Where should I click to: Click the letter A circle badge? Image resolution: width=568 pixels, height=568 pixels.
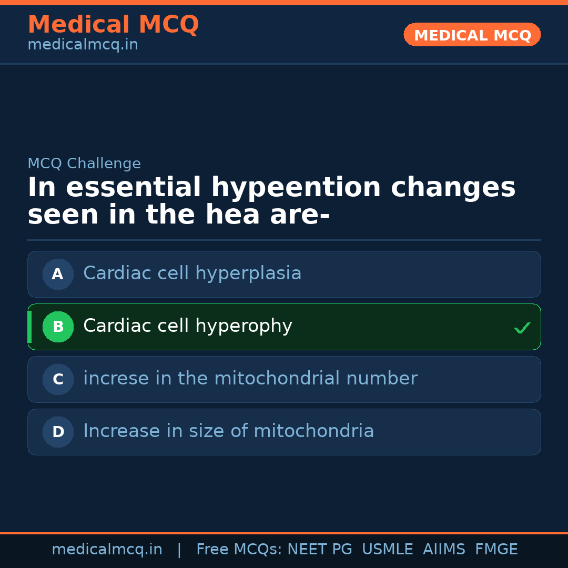coord(58,274)
